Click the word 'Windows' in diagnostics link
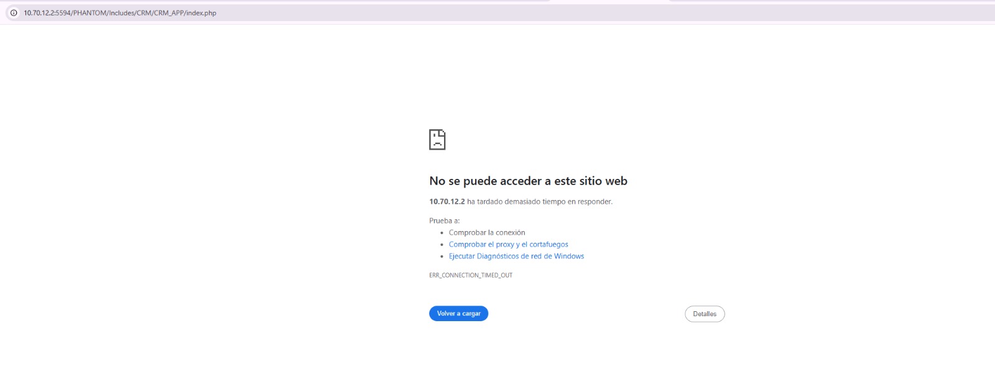Viewport: 995px width, 387px height. [x=569, y=256]
